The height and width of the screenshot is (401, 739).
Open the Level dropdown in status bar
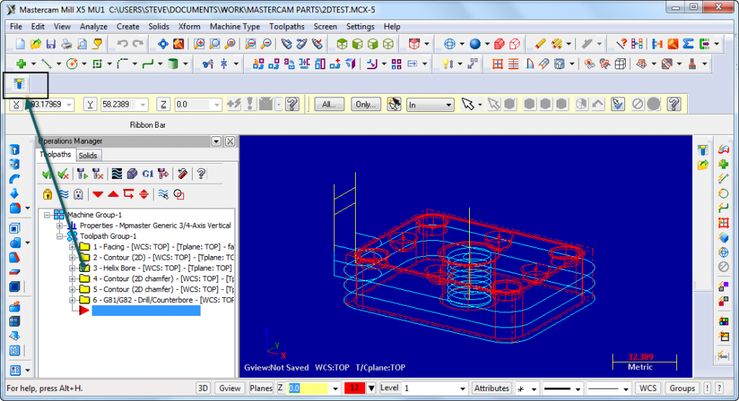(463, 389)
